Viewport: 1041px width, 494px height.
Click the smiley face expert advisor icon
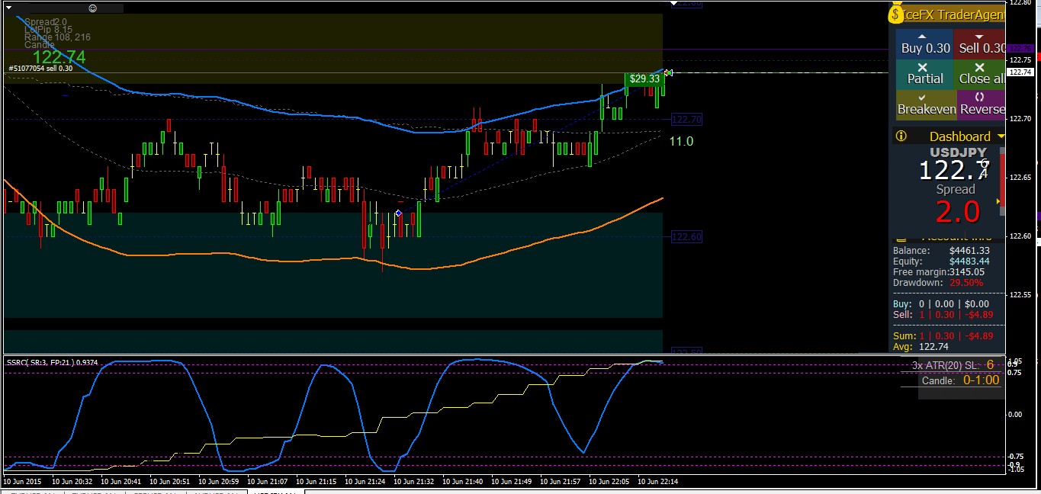(93, 8)
